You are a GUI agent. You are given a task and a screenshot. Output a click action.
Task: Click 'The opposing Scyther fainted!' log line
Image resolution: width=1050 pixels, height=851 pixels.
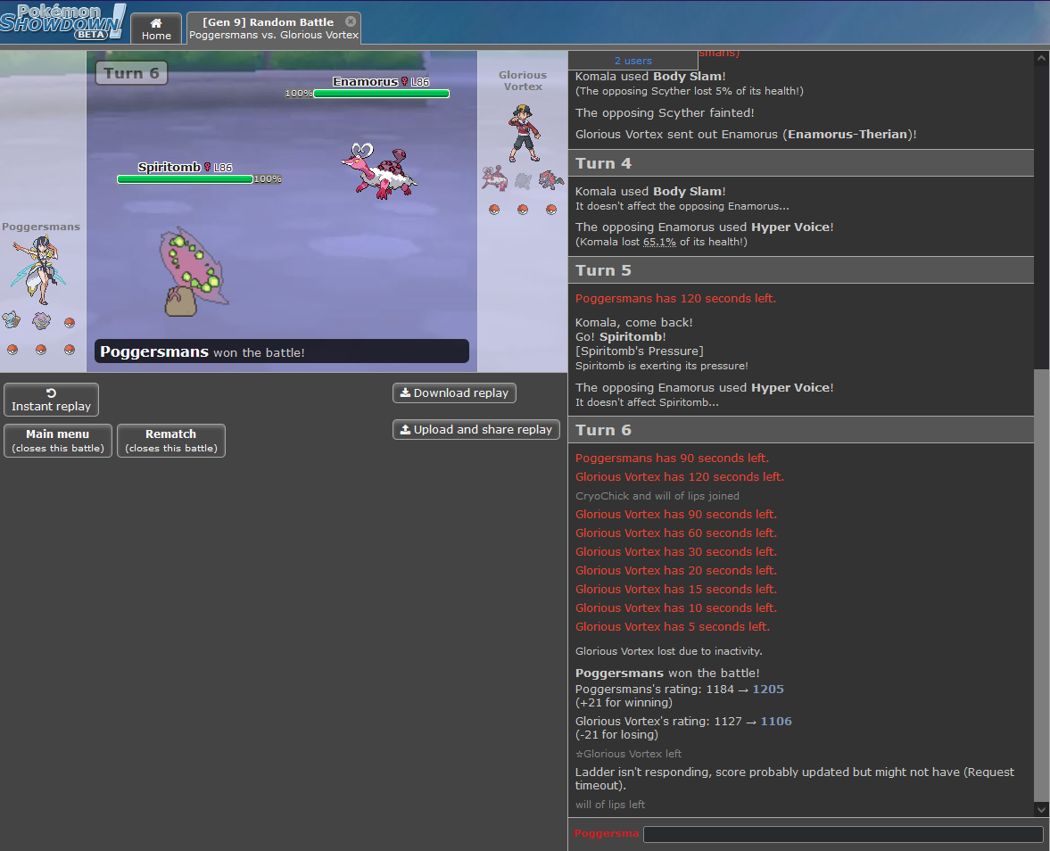(665, 113)
